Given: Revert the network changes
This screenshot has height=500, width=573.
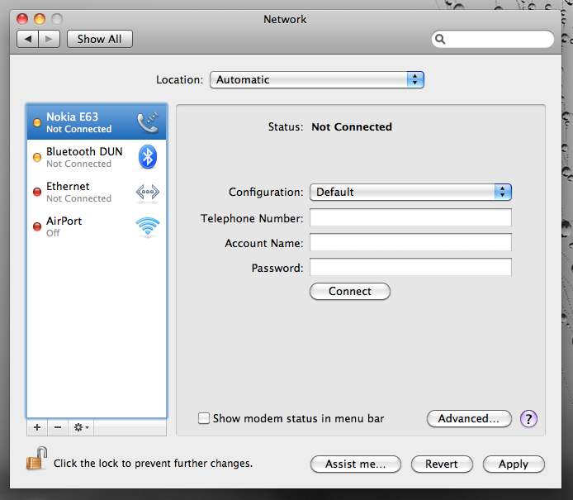Looking at the screenshot, I should [442, 464].
